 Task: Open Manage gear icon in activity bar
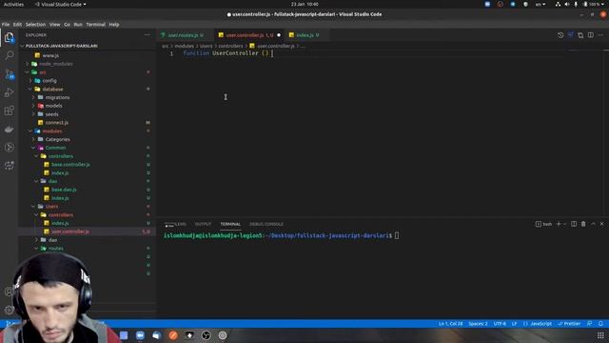click(x=9, y=310)
